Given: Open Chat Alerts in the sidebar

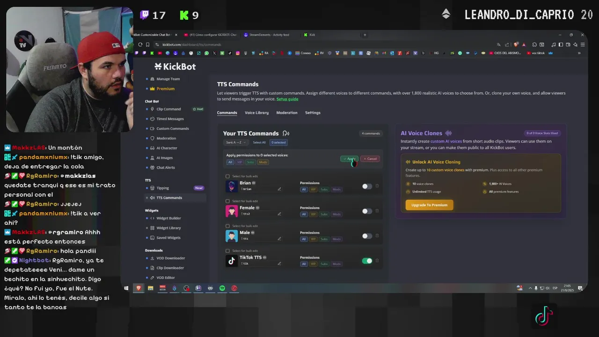Looking at the screenshot, I should [166, 168].
